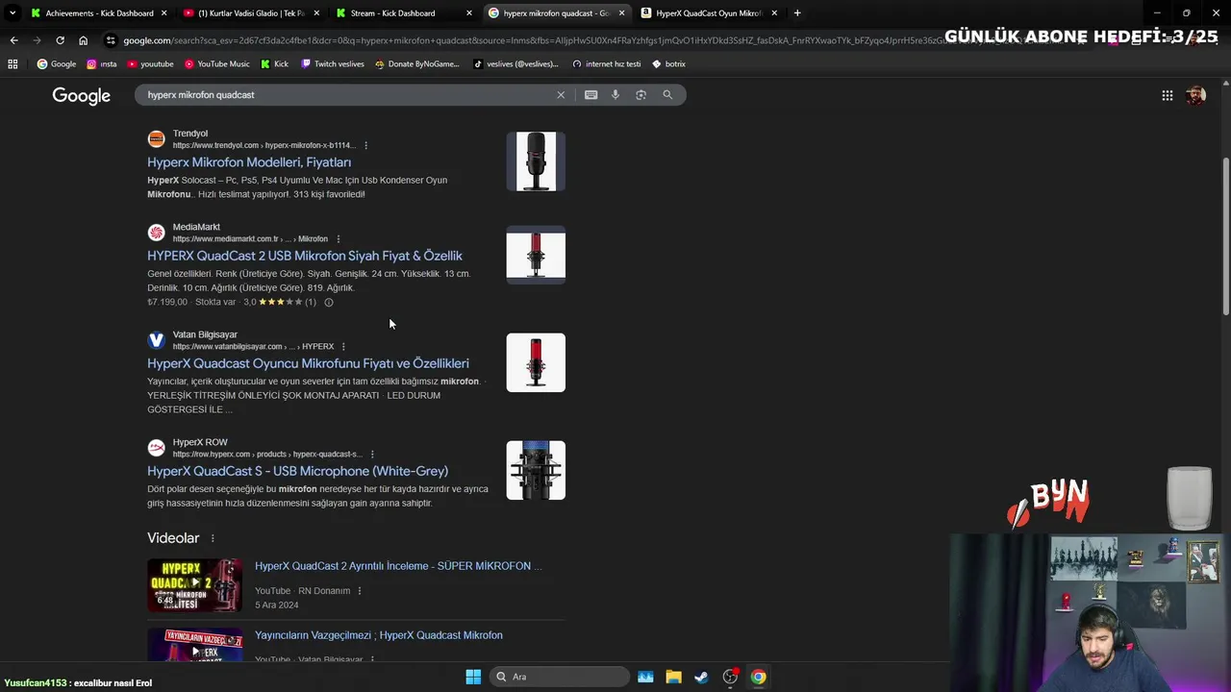Play the QuadCast 2 review video thumbnail

[194, 584]
